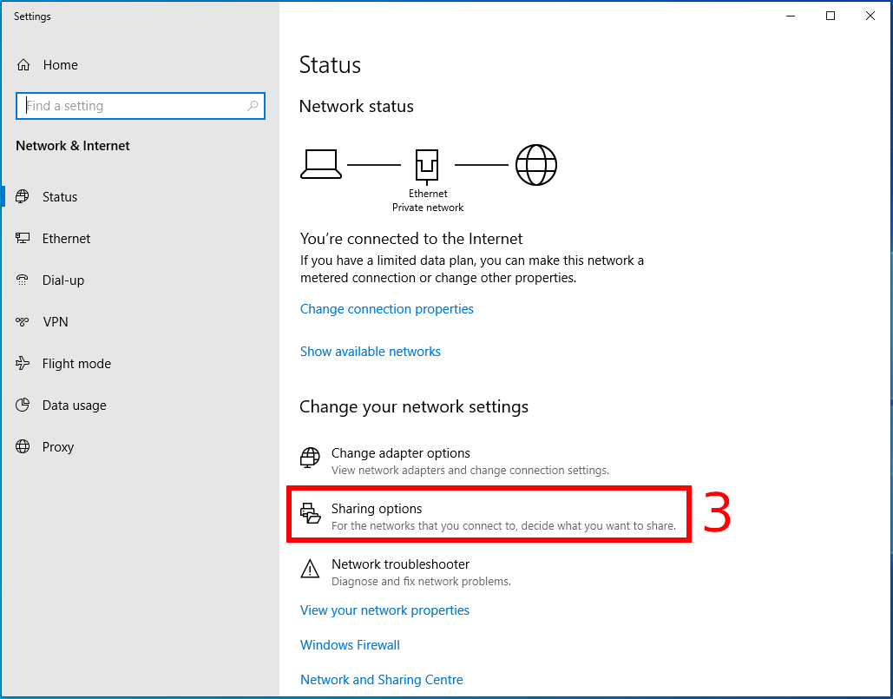
Task: Open Network and Sharing Centre link
Action: tap(381, 680)
